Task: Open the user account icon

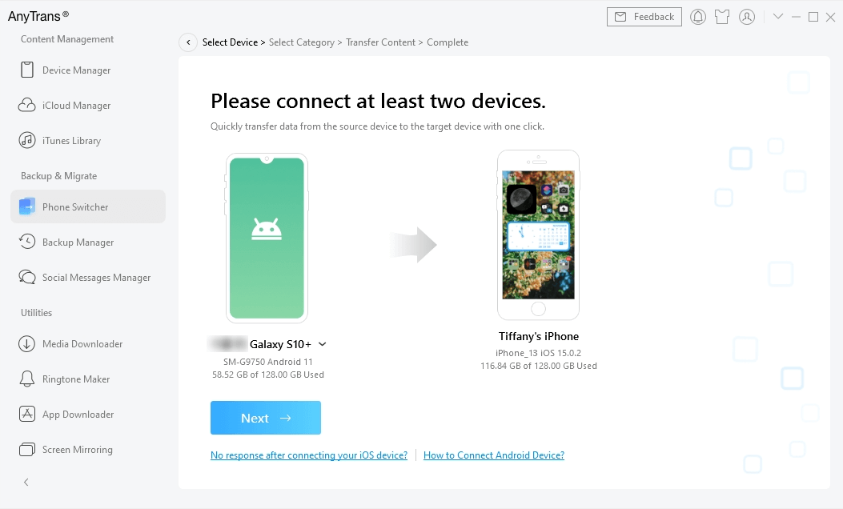Action: click(x=747, y=17)
